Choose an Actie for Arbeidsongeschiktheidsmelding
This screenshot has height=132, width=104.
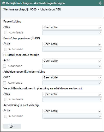click(72, 78)
